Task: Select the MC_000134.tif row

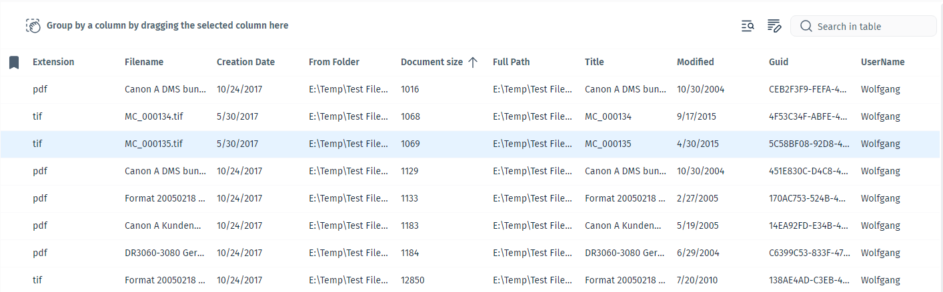Action: (x=471, y=116)
